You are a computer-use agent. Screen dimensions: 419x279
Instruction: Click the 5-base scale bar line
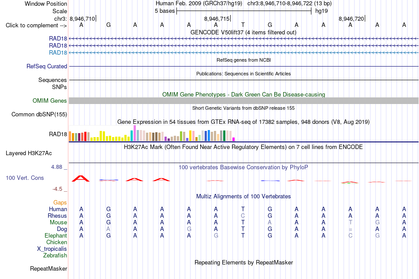[244, 11]
